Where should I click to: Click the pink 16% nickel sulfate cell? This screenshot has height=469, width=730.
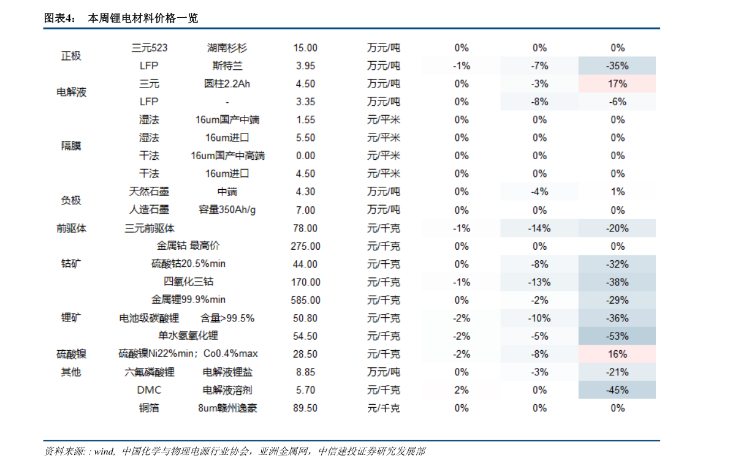pyautogui.click(x=617, y=354)
